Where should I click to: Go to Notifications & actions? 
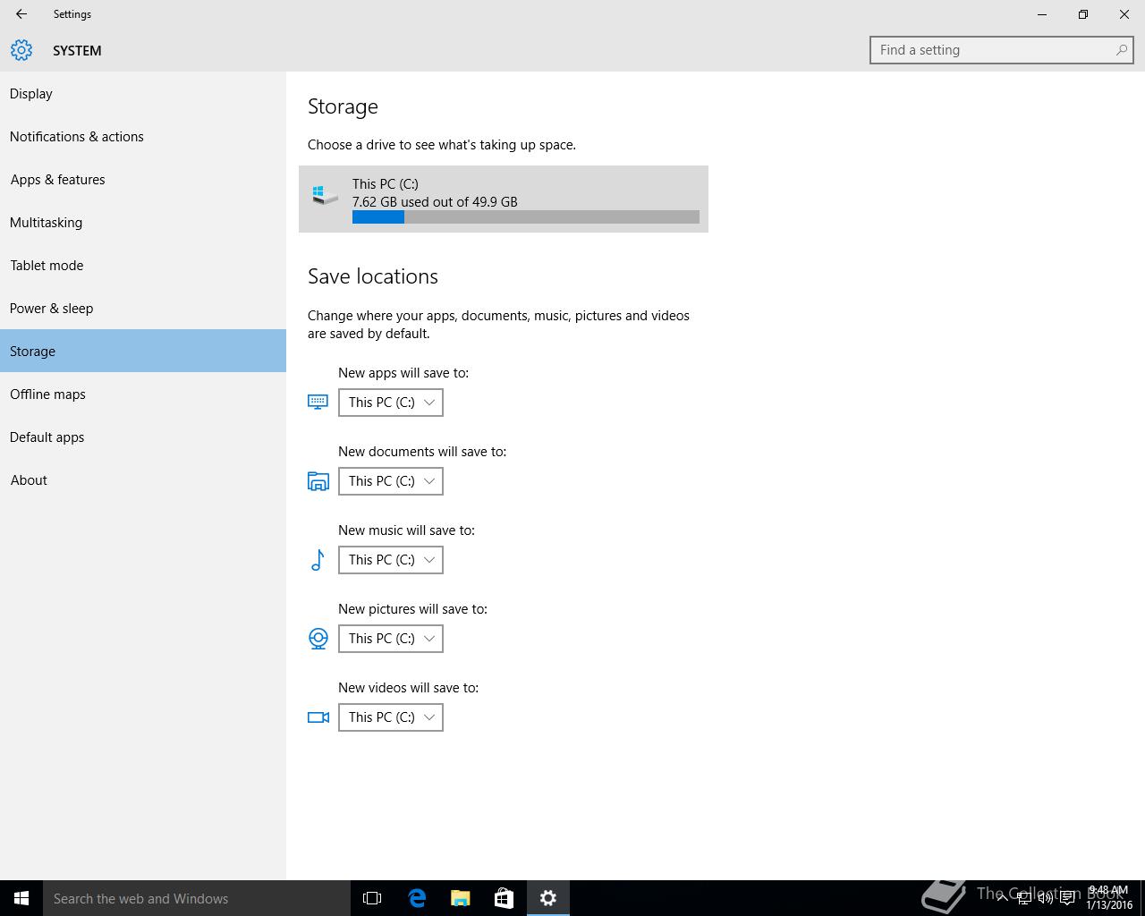point(143,136)
